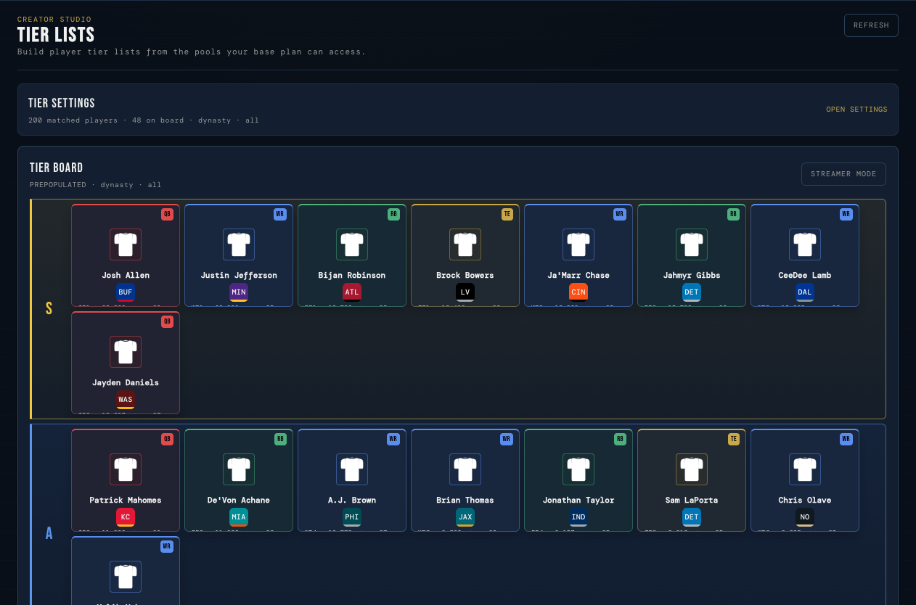Click the WAS team badge
916x605 pixels.
pyautogui.click(x=126, y=400)
